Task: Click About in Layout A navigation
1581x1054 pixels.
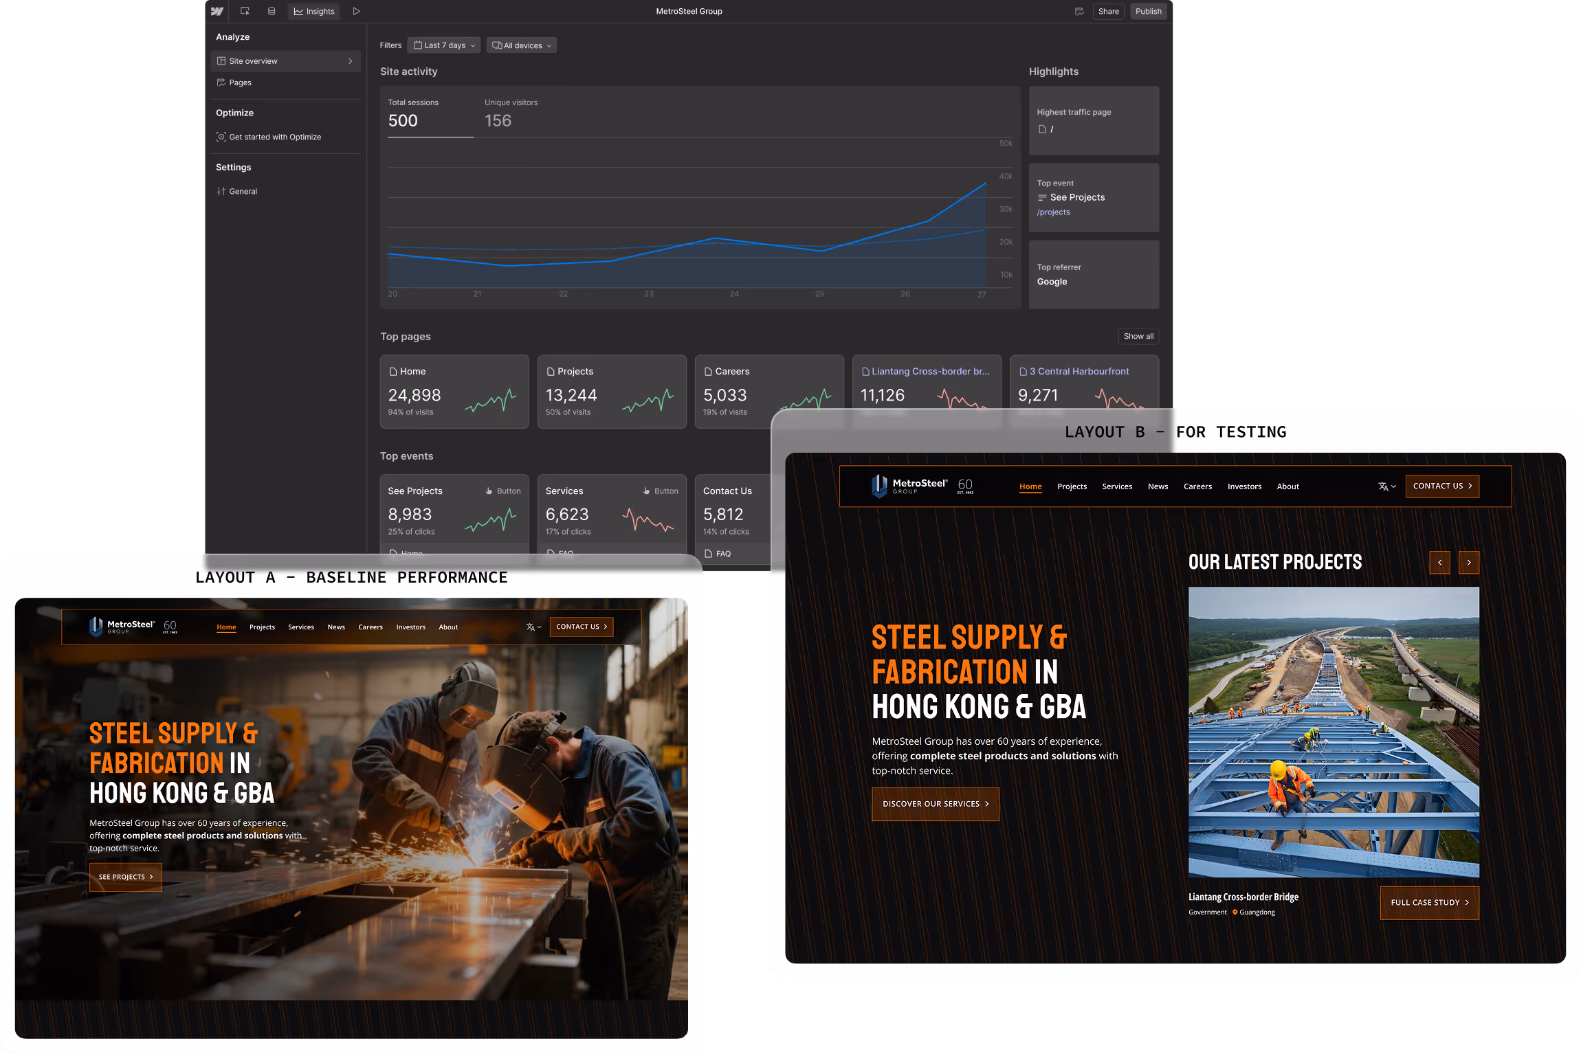Action: pos(448,627)
